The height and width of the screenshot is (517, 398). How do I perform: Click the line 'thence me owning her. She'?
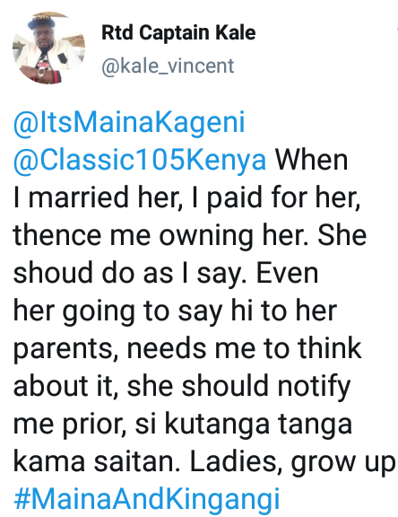click(190, 236)
